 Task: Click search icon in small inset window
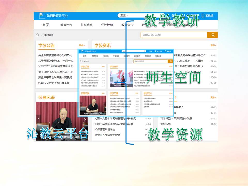click(170, 61)
